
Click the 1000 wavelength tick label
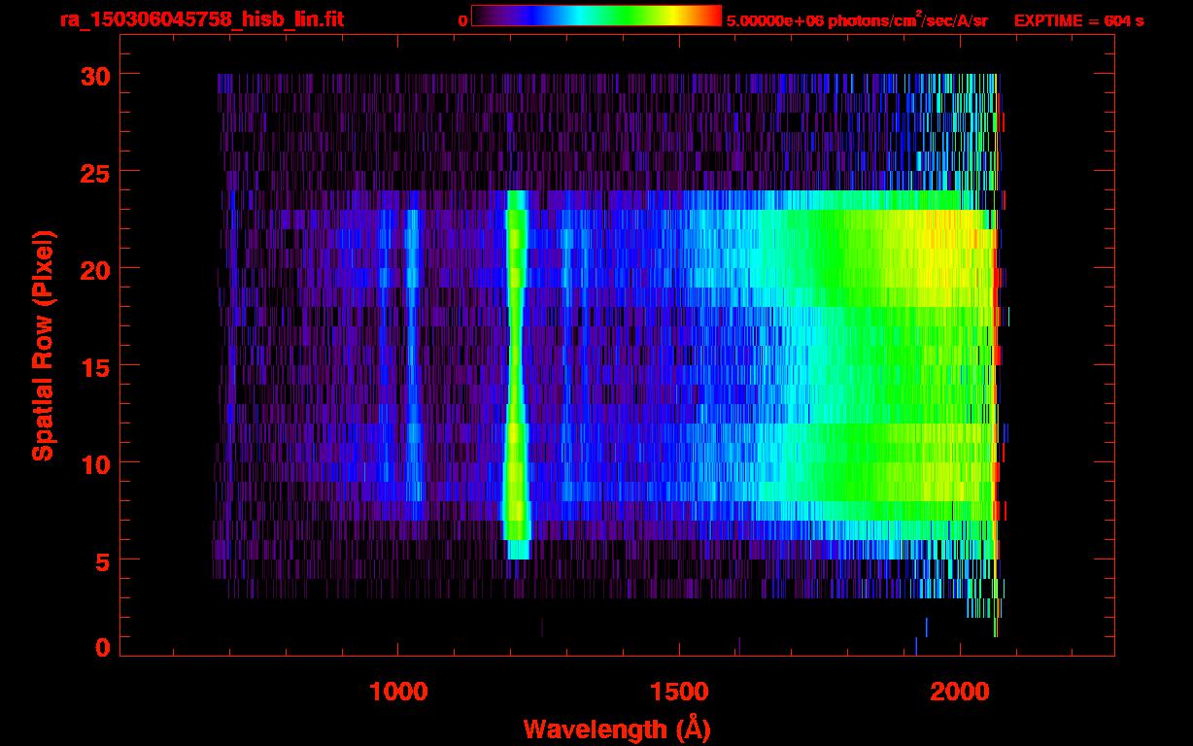tap(398, 692)
